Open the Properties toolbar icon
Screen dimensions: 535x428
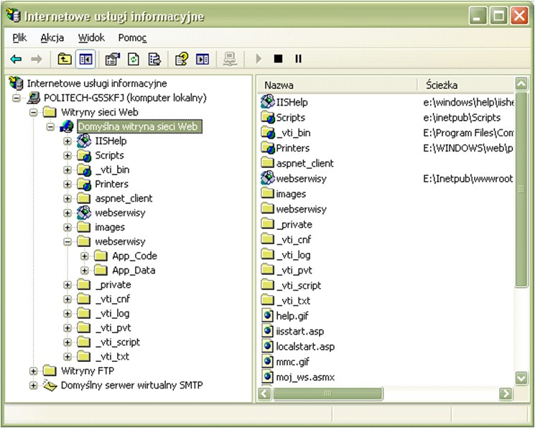(113, 60)
